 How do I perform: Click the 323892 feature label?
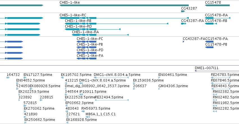(x=25, y=97)
